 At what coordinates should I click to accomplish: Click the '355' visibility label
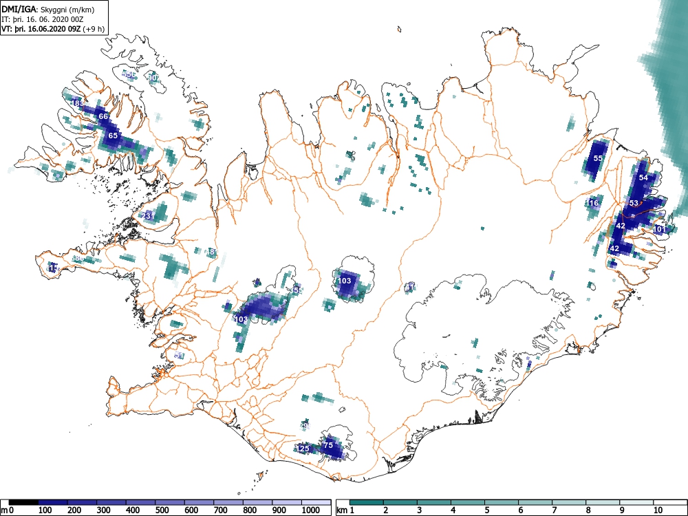click(x=297, y=290)
